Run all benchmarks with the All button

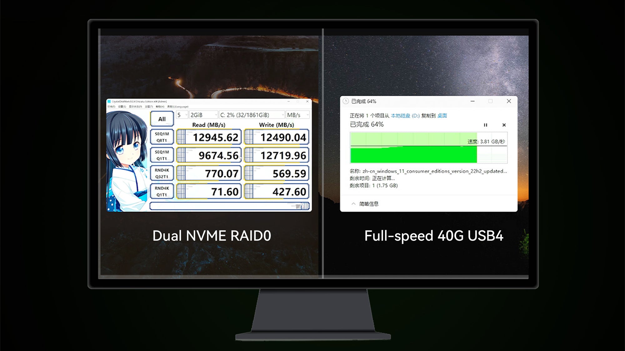[162, 119]
